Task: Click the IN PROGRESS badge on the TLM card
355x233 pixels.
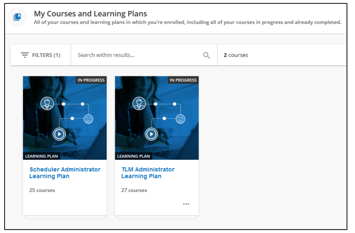Action: click(x=183, y=80)
